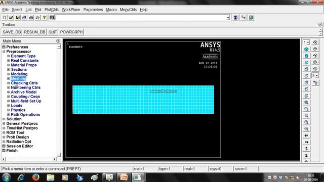Click the Raise Hidden icon
The height and width of the screenshot is (182, 324).
tap(235, 18)
